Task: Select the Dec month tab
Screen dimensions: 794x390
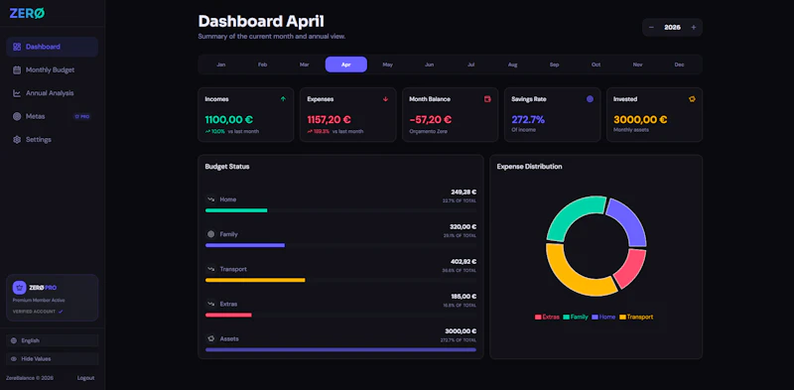Action: 680,65
